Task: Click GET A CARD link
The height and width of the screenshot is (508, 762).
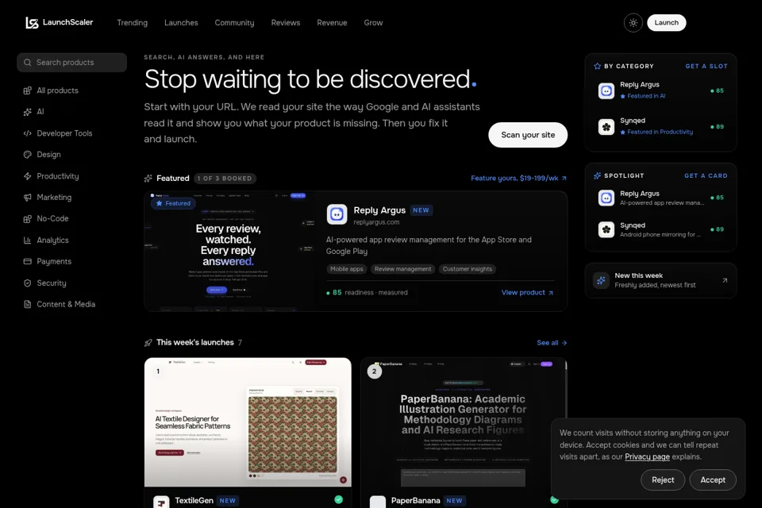Action: pos(706,175)
